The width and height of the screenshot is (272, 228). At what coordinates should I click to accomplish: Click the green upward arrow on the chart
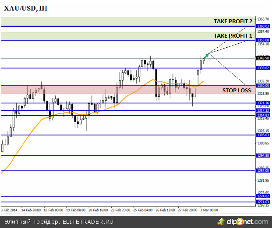pyautogui.click(x=206, y=55)
